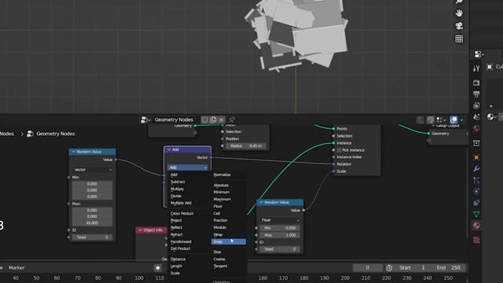503x283 pixels.
Task: Activate the pan view hand gizmo
Action: pyautogui.click(x=459, y=13)
